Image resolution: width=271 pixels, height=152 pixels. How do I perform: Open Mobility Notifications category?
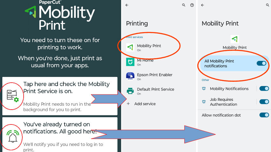(229, 89)
